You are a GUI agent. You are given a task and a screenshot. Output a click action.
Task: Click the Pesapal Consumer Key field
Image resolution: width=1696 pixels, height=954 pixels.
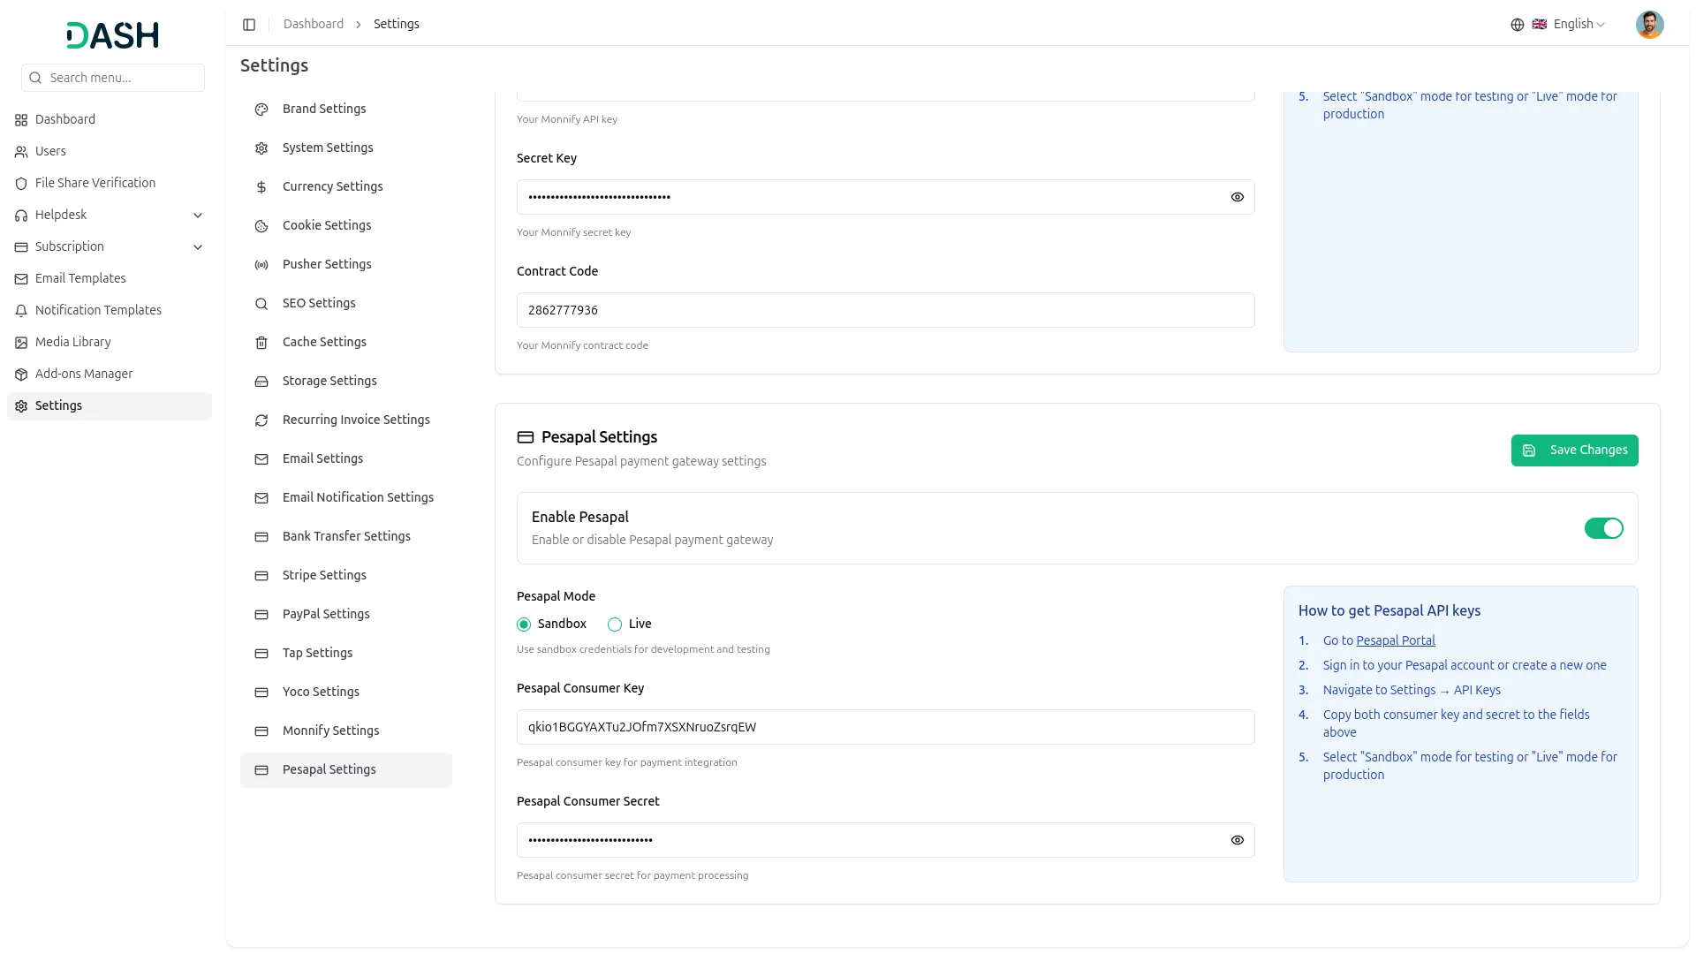(x=885, y=727)
